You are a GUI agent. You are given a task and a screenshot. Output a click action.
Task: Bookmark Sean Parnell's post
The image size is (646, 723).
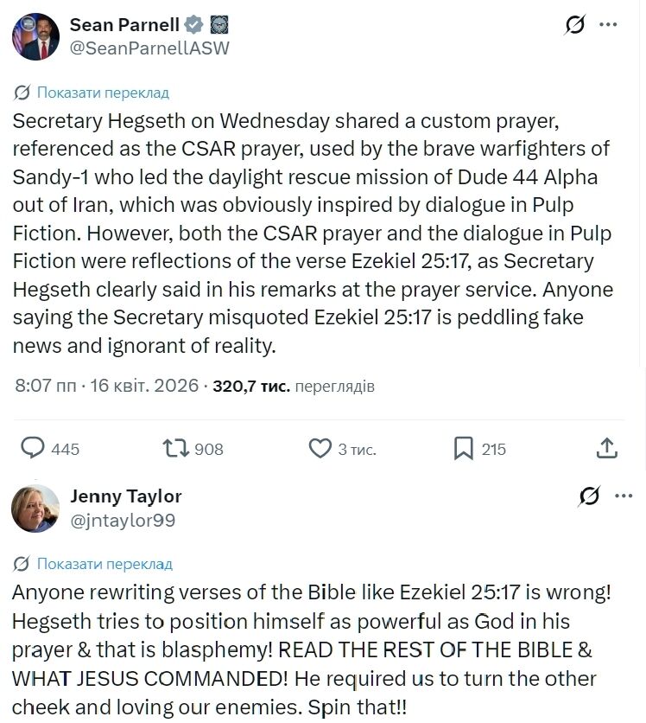(x=464, y=448)
